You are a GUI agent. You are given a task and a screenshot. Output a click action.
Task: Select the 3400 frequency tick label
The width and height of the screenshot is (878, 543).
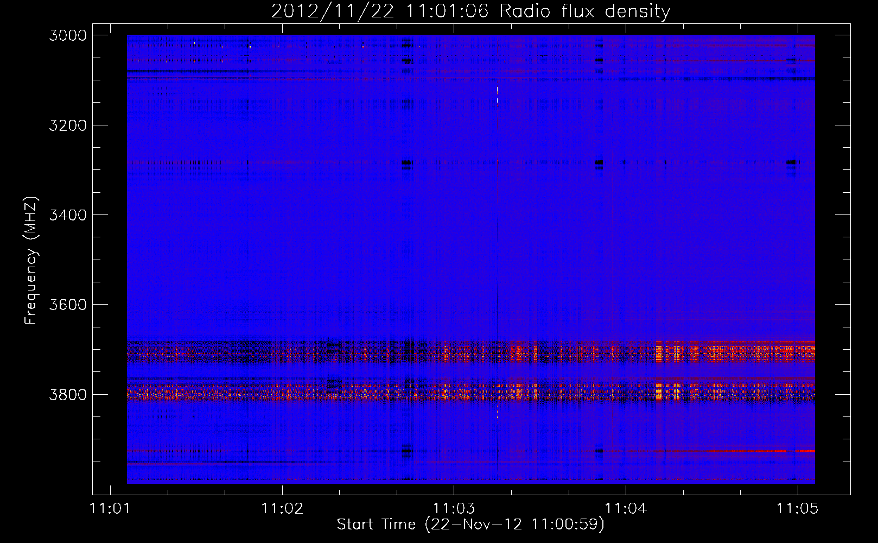(68, 215)
